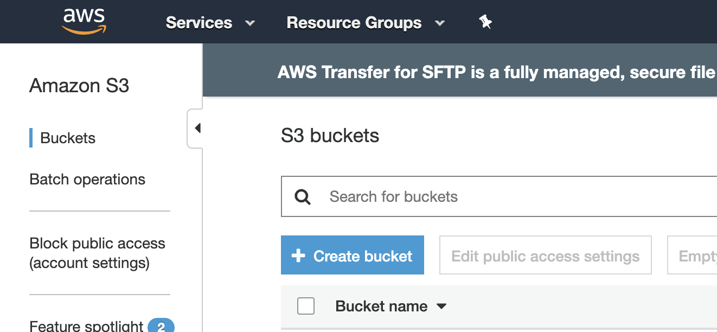Open Batch operations from the sidebar

[x=87, y=179]
